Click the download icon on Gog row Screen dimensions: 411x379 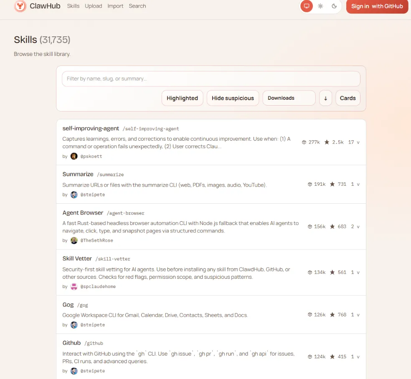310,315
